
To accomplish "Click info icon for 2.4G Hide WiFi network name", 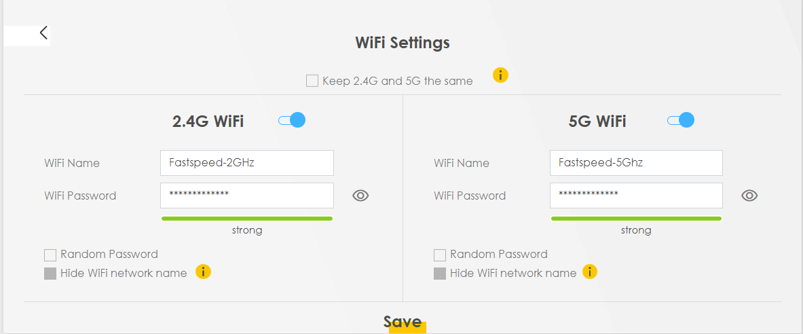I will pos(203,272).
